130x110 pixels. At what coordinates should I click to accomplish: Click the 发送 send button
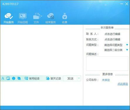70,78
